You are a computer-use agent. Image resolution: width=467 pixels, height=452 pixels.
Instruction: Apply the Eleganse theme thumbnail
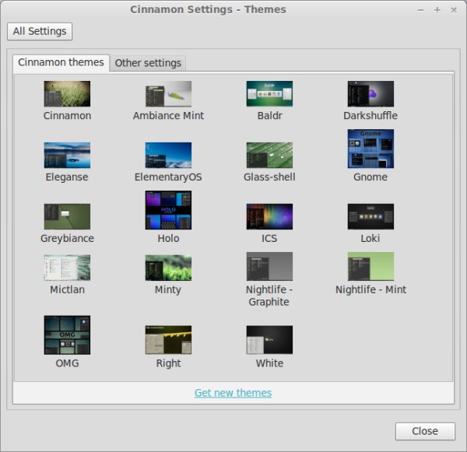(x=67, y=155)
